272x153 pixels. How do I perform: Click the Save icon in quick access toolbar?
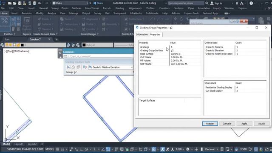[20, 3]
